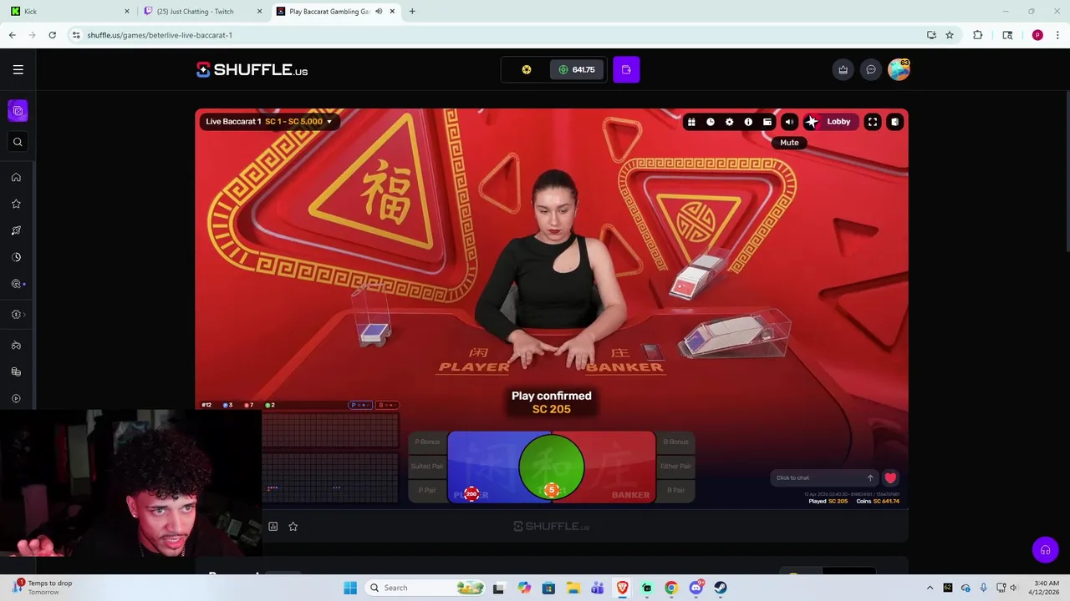Place an Either Pair side bet

[675, 467]
